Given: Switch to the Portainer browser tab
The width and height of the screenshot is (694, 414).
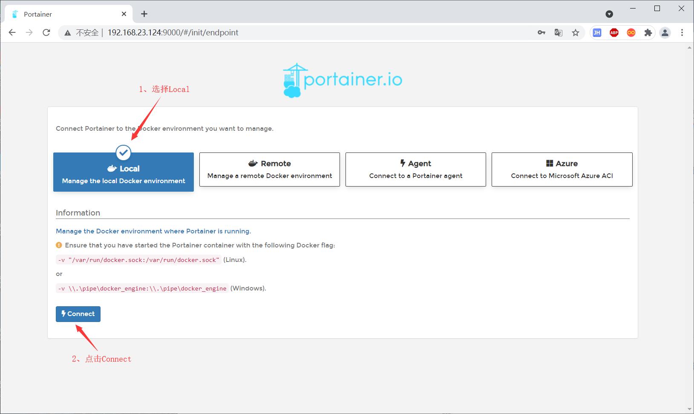Looking at the screenshot, I should [64, 14].
